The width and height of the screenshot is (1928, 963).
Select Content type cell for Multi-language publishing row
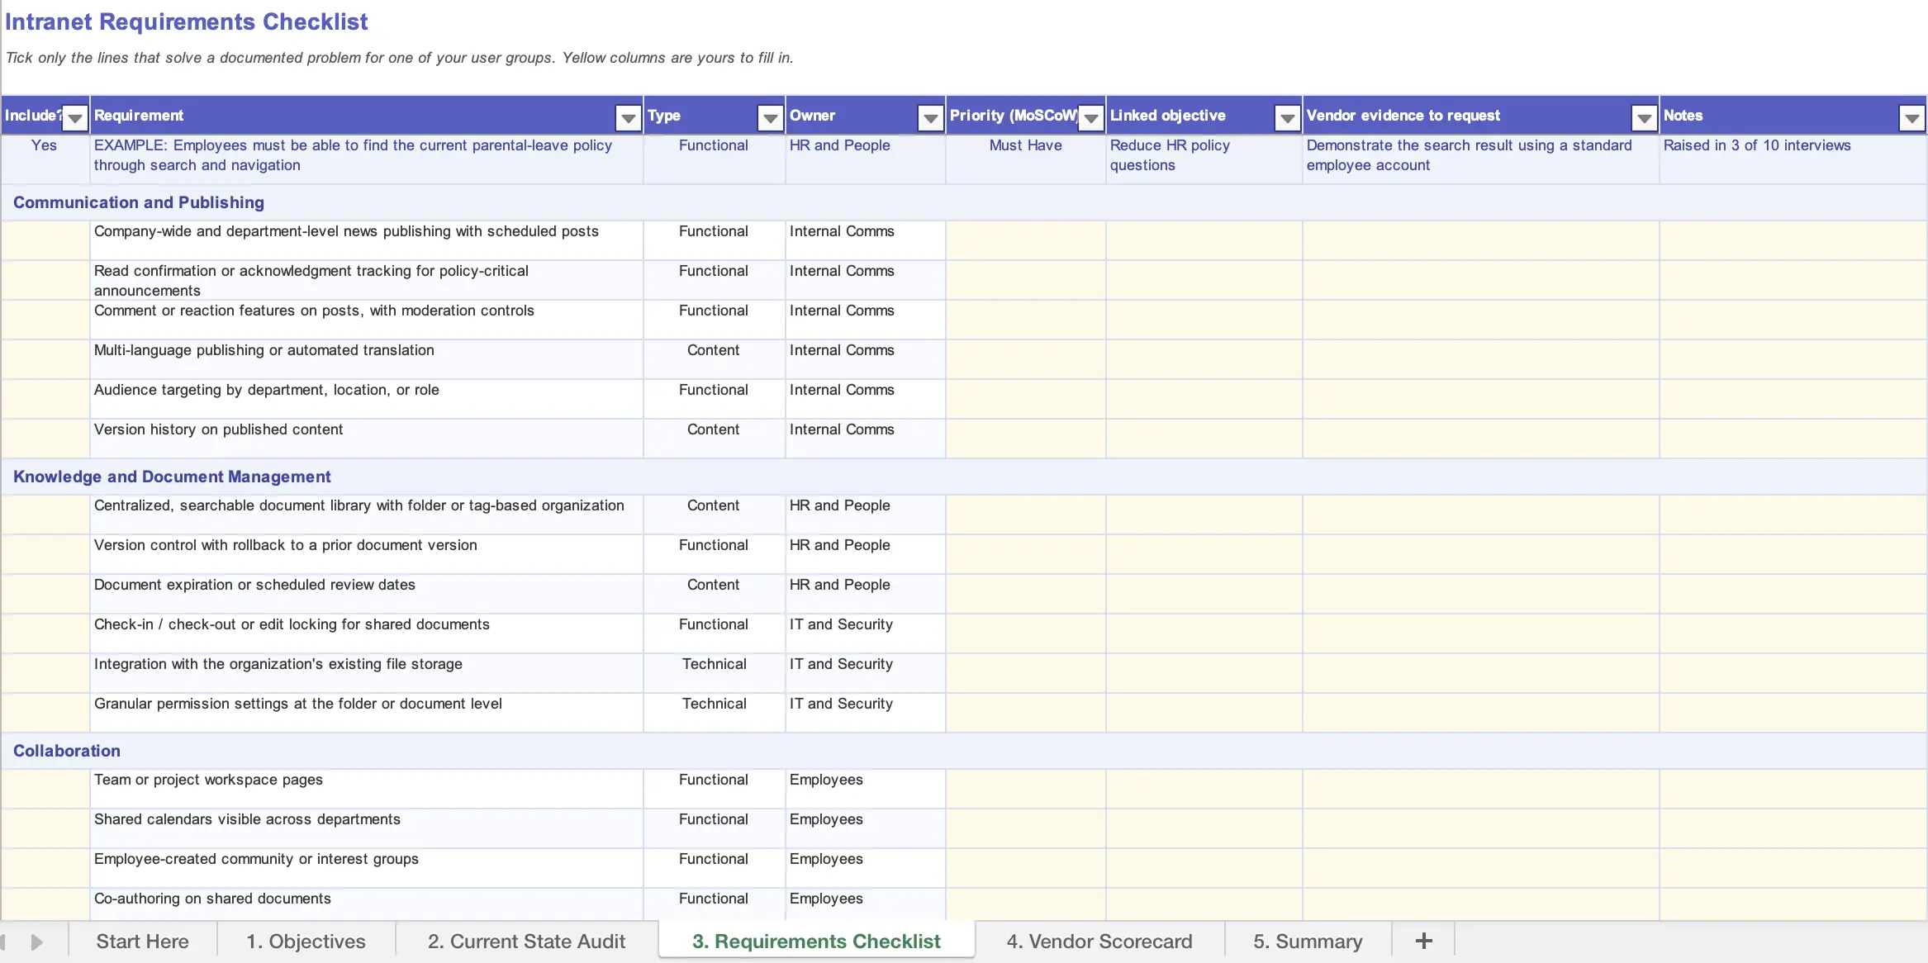(x=714, y=359)
